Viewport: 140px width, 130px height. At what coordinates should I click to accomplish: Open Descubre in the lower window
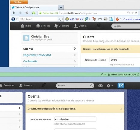tap(7, 86)
